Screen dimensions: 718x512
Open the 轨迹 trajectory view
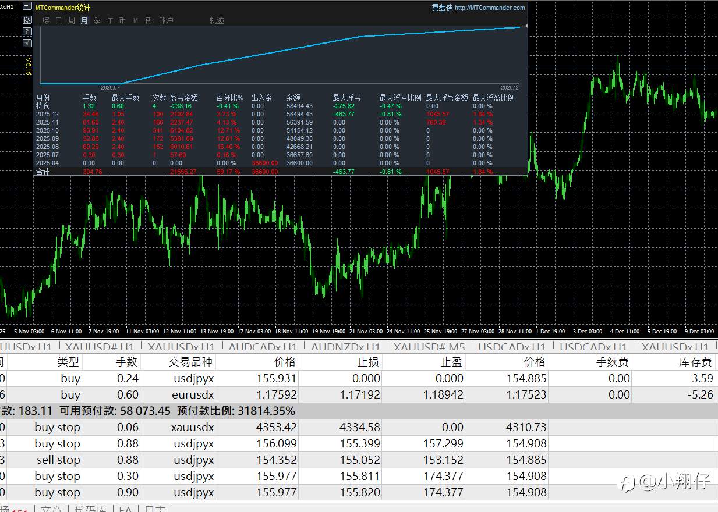pyautogui.click(x=217, y=20)
